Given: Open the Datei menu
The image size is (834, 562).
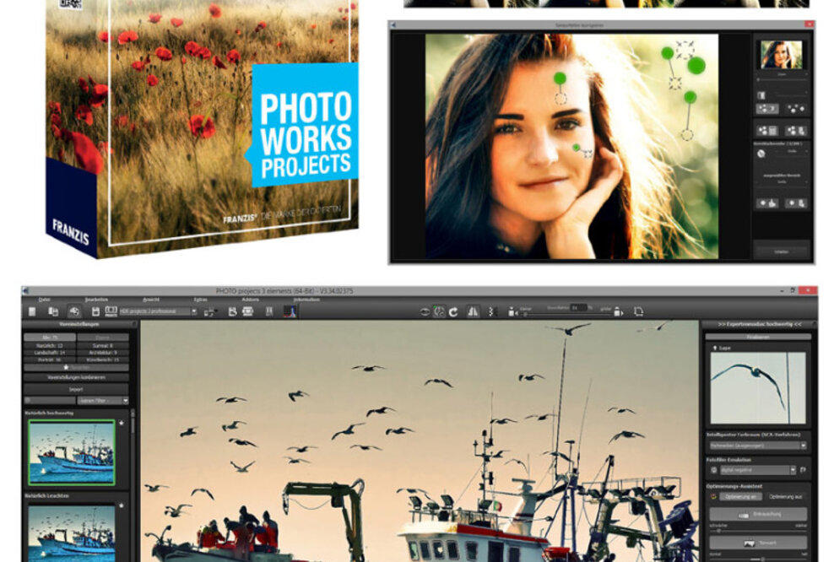Looking at the screenshot, I should tap(44, 300).
